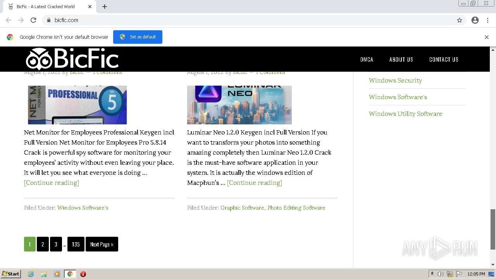The image size is (496, 279).
Task: Open the file explorer taskbar icon
Action: [x=44, y=274]
